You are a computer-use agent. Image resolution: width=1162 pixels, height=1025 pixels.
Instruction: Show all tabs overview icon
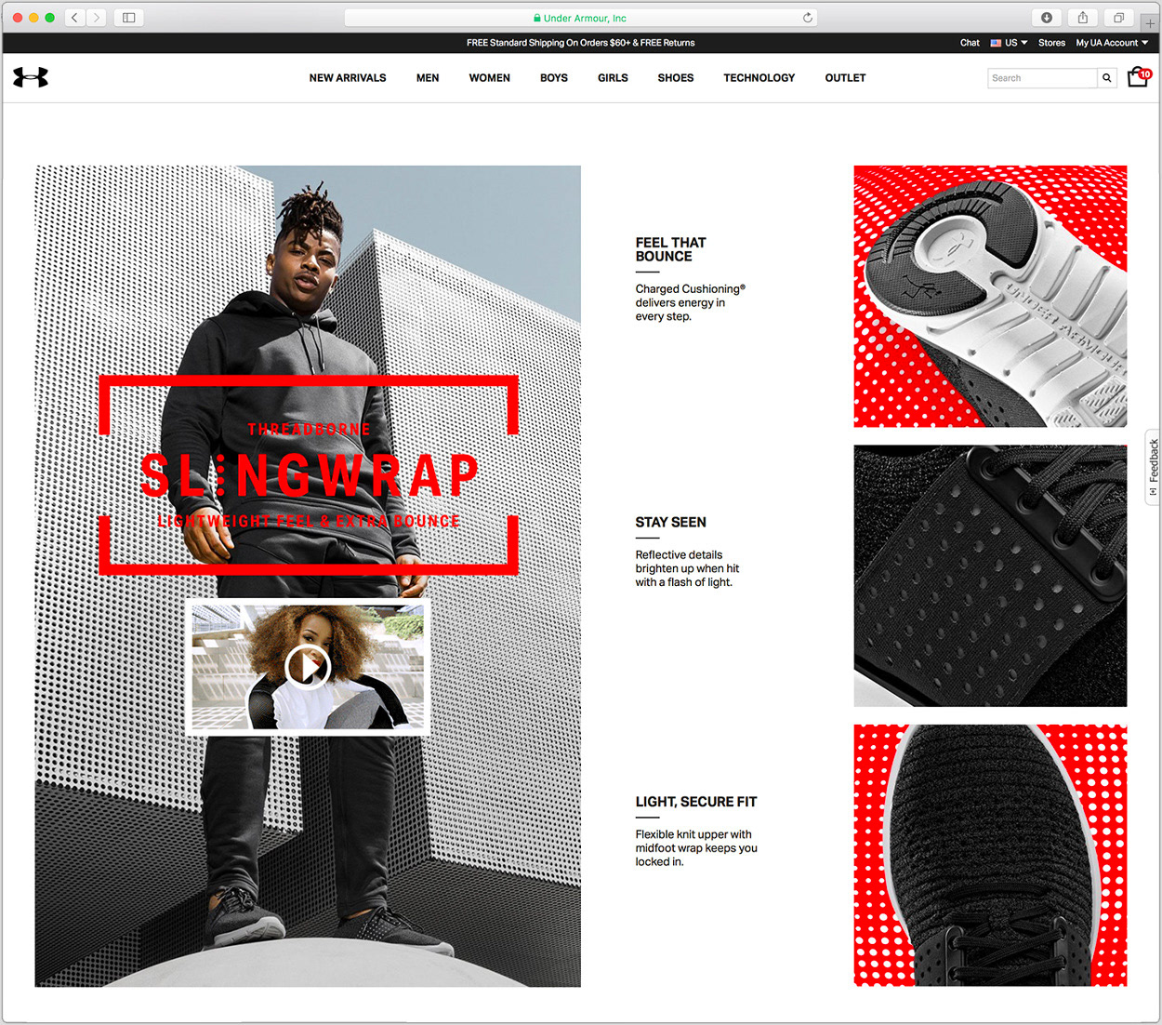pyautogui.click(x=1118, y=18)
